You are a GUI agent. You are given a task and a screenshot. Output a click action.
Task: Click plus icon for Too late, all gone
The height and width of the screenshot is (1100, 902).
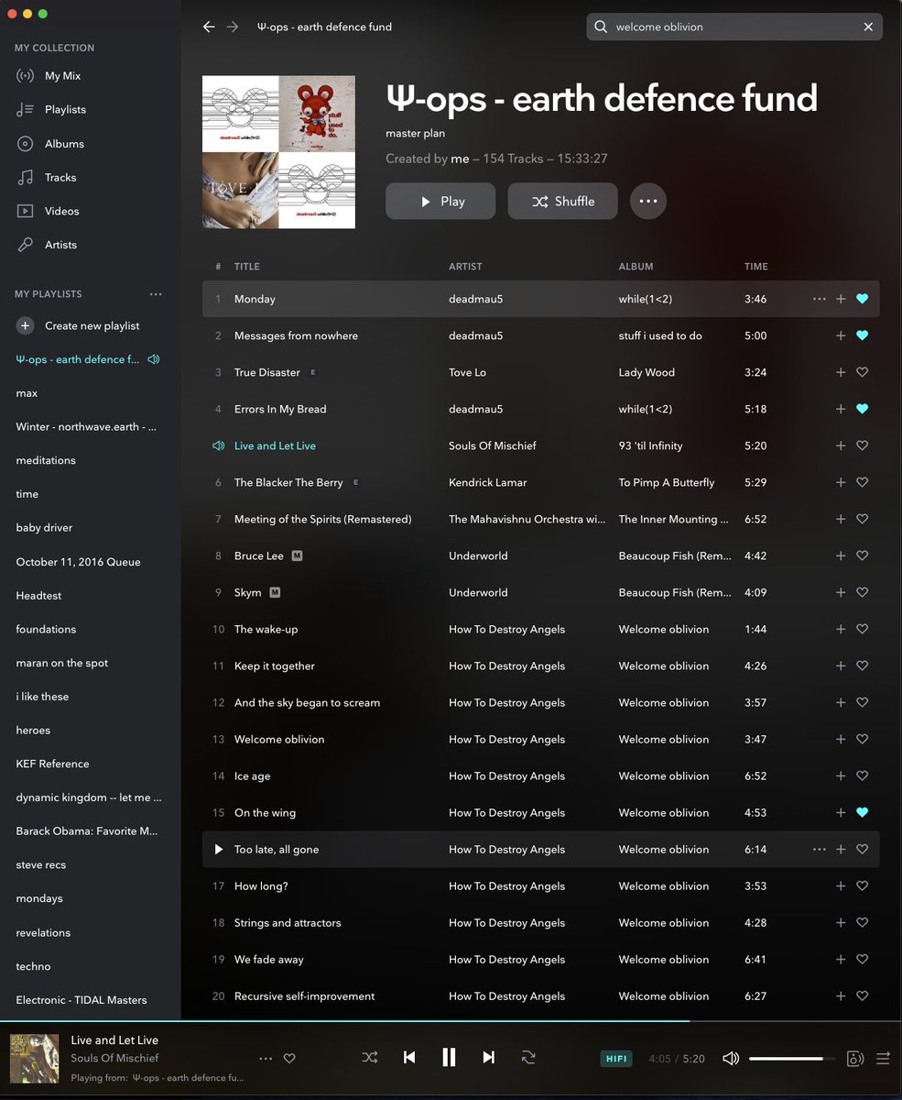pos(841,849)
